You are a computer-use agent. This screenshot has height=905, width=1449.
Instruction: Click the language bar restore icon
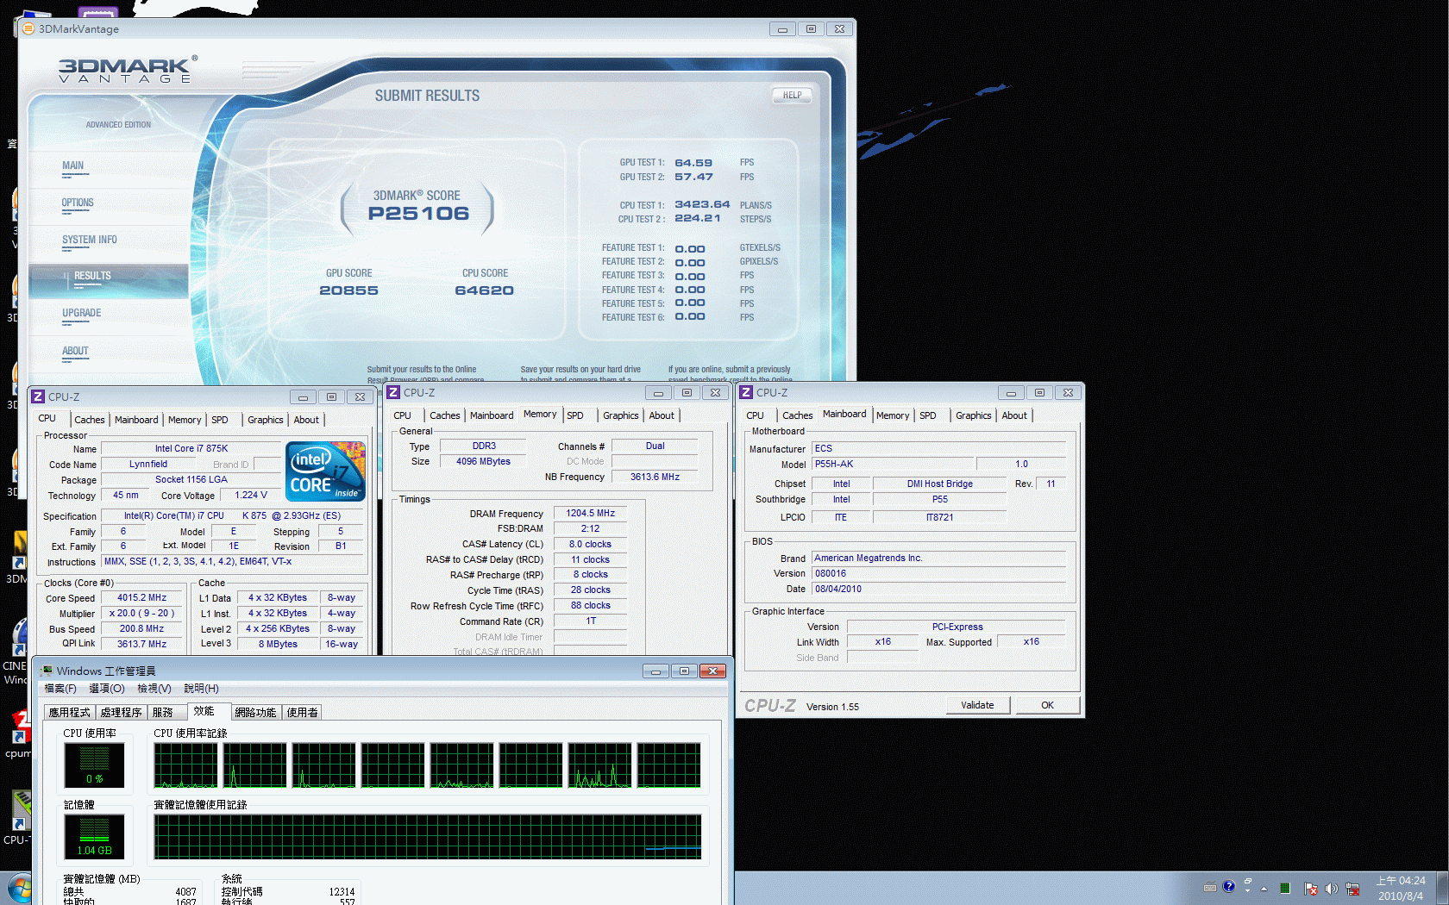[x=1247, y=882]
